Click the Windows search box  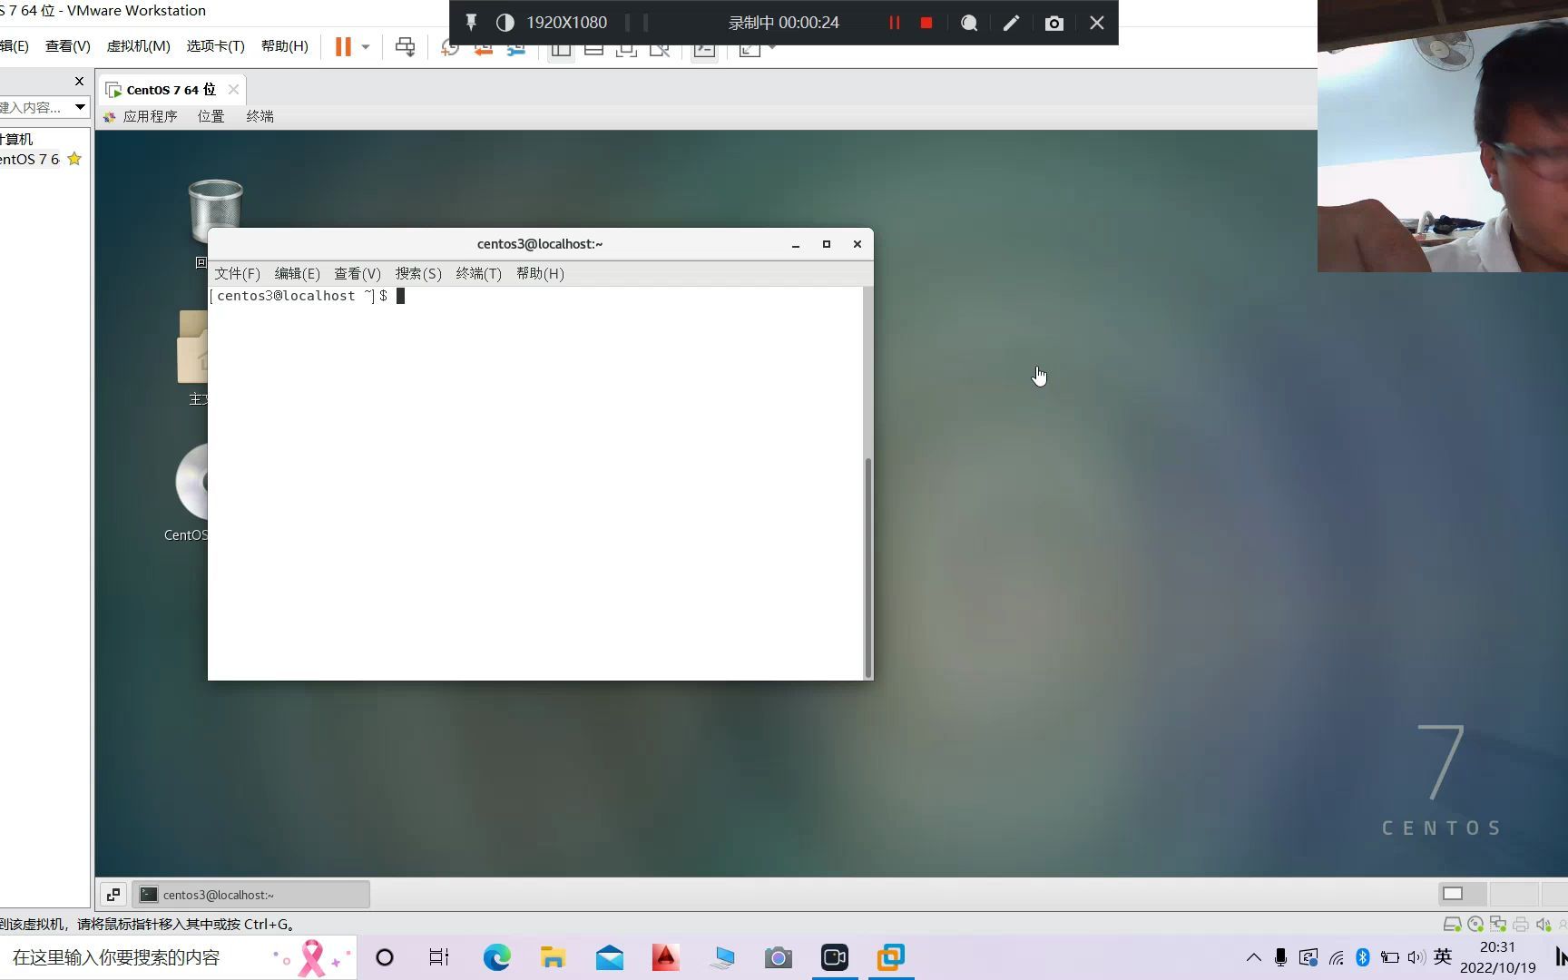coord(179,958)
